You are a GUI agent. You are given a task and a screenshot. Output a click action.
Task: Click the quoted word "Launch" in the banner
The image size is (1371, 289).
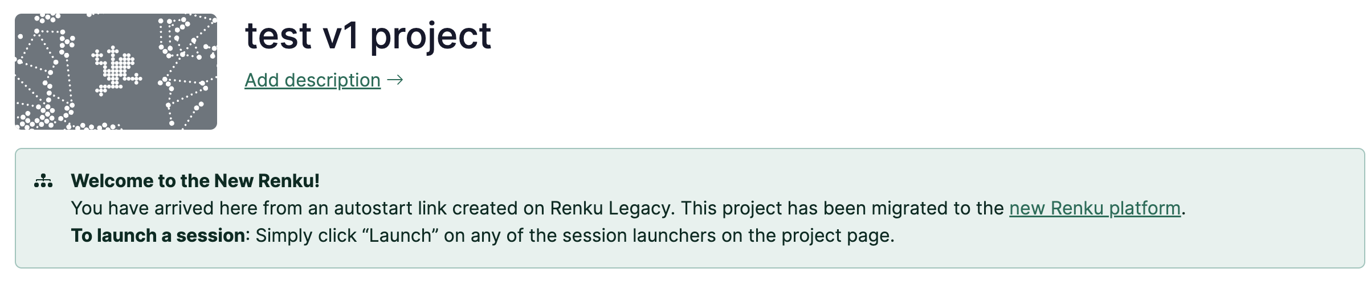pyautogui.click(x=400, y=236)
